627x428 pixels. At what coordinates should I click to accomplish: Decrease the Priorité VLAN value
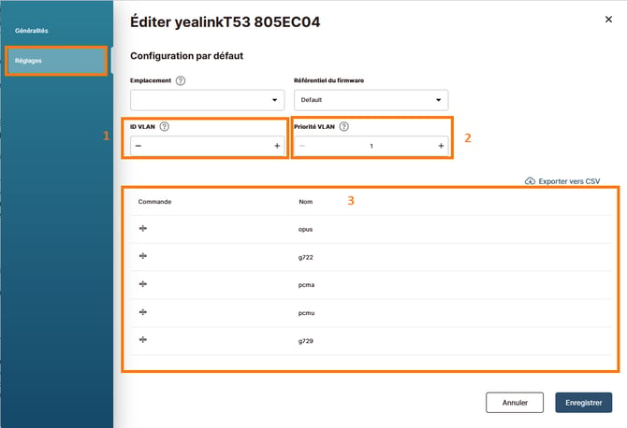click(x=302, y=146)
